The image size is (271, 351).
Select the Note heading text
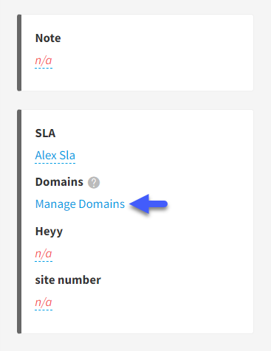(48, 38)
